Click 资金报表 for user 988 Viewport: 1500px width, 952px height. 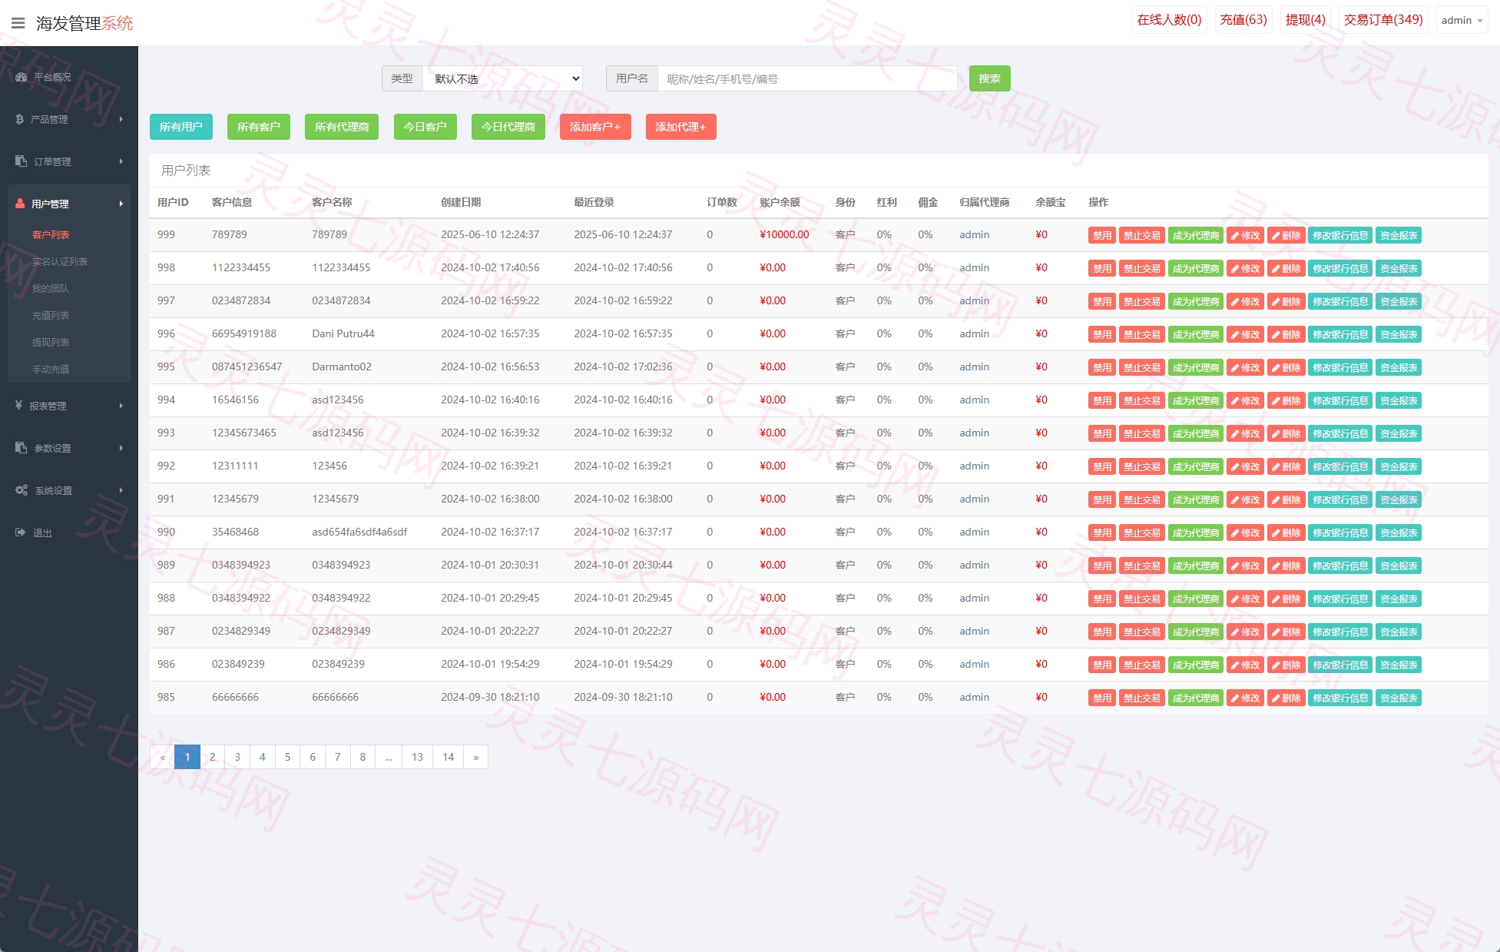tap(1399, 599)
